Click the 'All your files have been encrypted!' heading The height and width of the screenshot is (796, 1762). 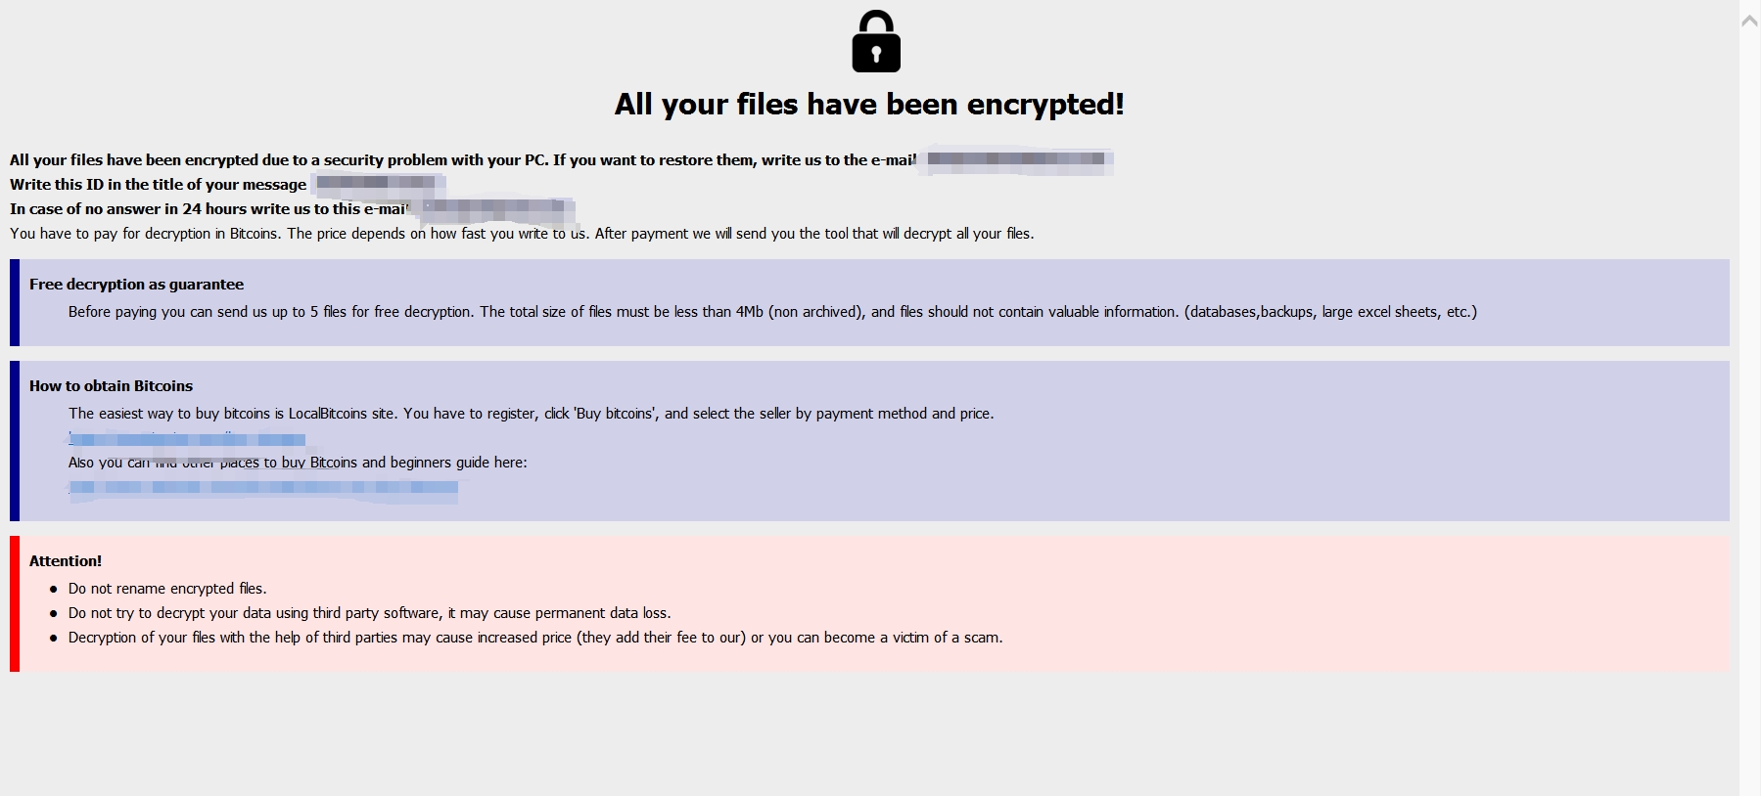tap(869, 104)
